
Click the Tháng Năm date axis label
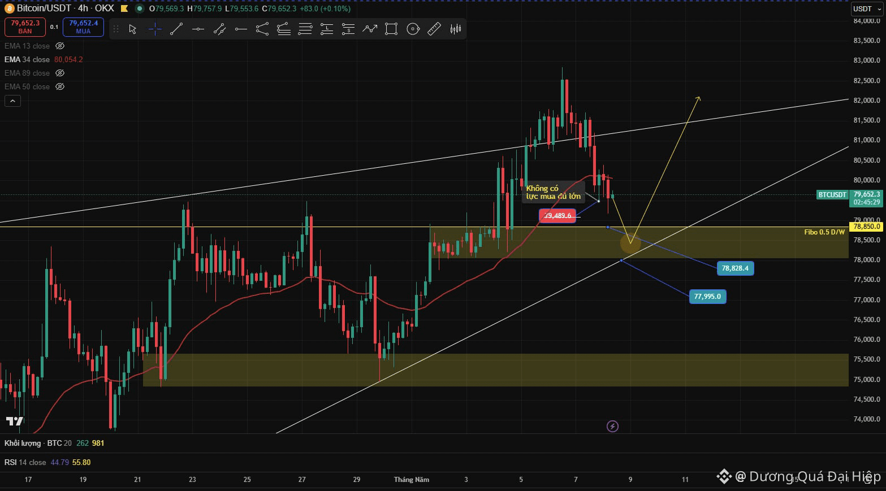[x=412, y=480]
